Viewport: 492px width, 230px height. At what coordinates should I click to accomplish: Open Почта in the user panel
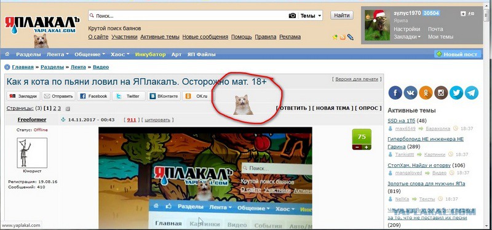[x=435, y=29]
